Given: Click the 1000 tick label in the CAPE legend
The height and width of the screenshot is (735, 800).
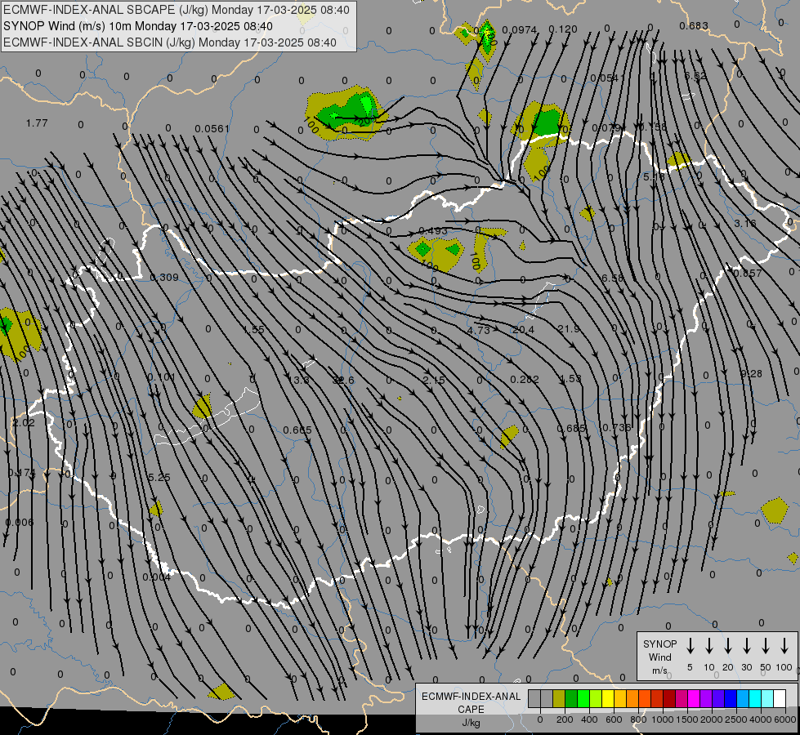Looking at the screenshot, I should 662,719.
